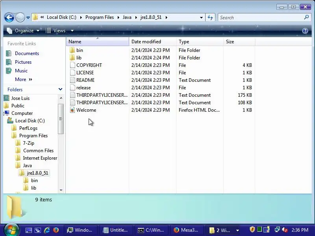Show More favorite links
This screenshot has height=236, width=315.
pos(24,79)
